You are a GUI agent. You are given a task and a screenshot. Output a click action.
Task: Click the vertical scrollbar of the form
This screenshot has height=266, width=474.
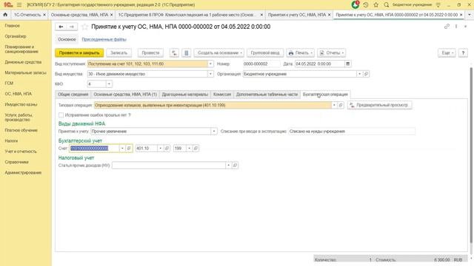point(470,155)
